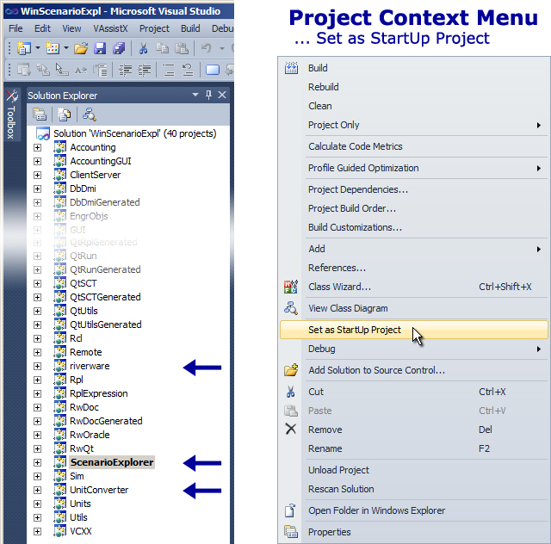Screen dimensions: 551x544
Task: Open the Toolbox side tab
Action: coord(11,116)
